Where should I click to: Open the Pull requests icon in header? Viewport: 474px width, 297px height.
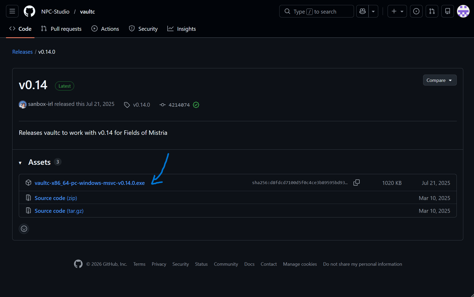[x=432, y=11]
